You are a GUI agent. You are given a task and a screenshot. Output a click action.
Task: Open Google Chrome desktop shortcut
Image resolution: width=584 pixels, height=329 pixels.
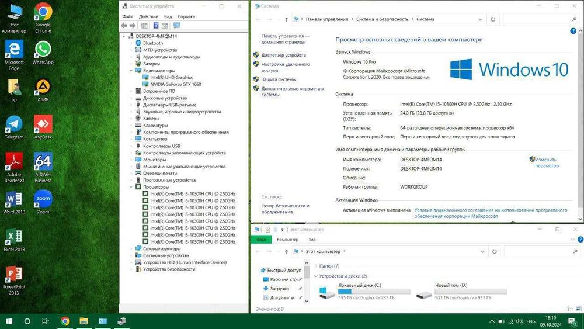43,18
